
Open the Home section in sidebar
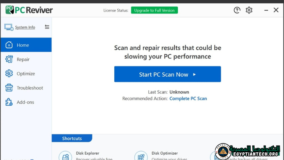[26, 45]
